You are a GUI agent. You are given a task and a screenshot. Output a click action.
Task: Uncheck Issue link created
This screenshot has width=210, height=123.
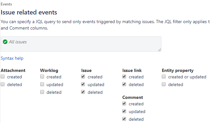(124, 77)
